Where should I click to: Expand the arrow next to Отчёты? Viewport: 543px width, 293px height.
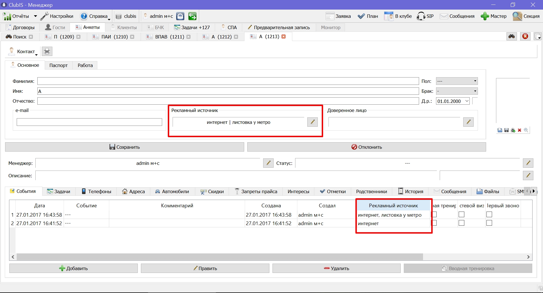[x=35, y=16]
